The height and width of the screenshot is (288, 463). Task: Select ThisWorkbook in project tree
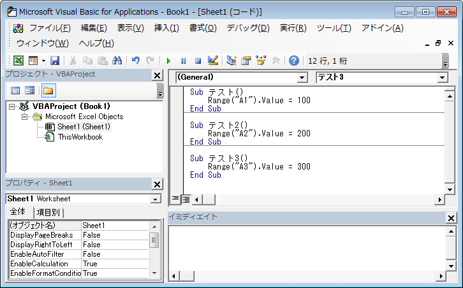(x=80, y=137)
